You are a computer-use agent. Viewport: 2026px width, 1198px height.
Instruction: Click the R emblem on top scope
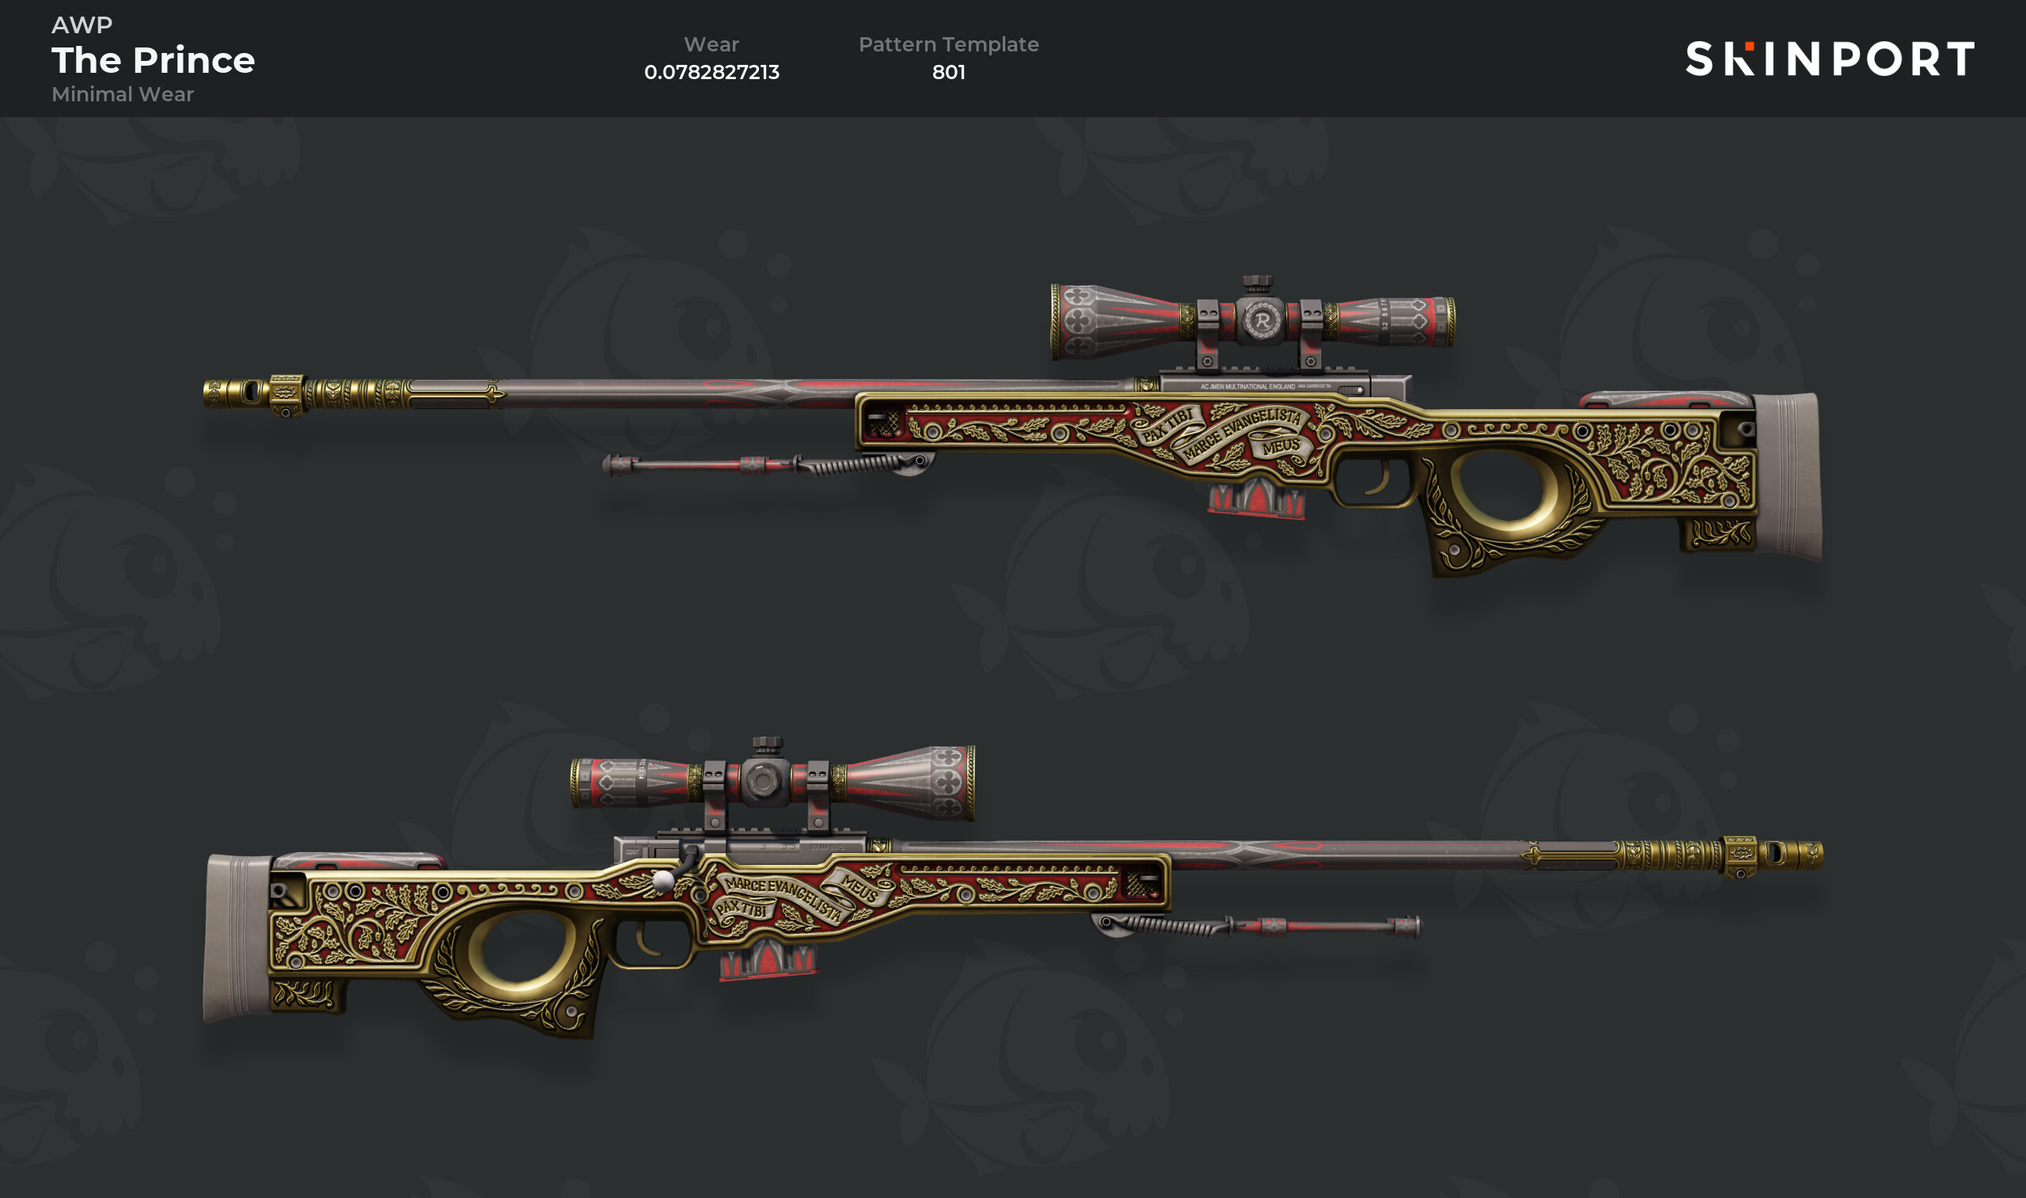point(1262,320)
